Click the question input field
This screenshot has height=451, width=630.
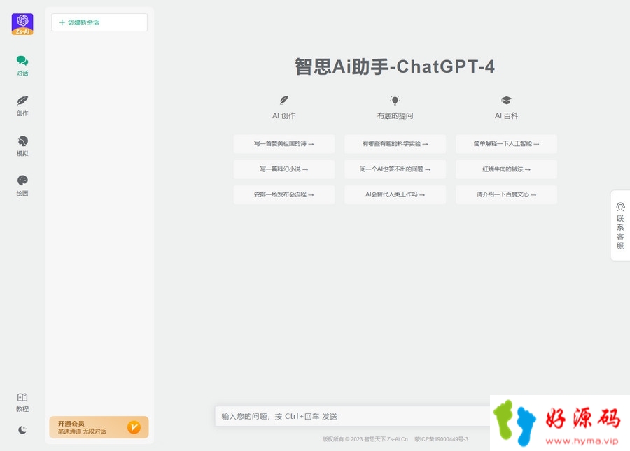[352, 416]
